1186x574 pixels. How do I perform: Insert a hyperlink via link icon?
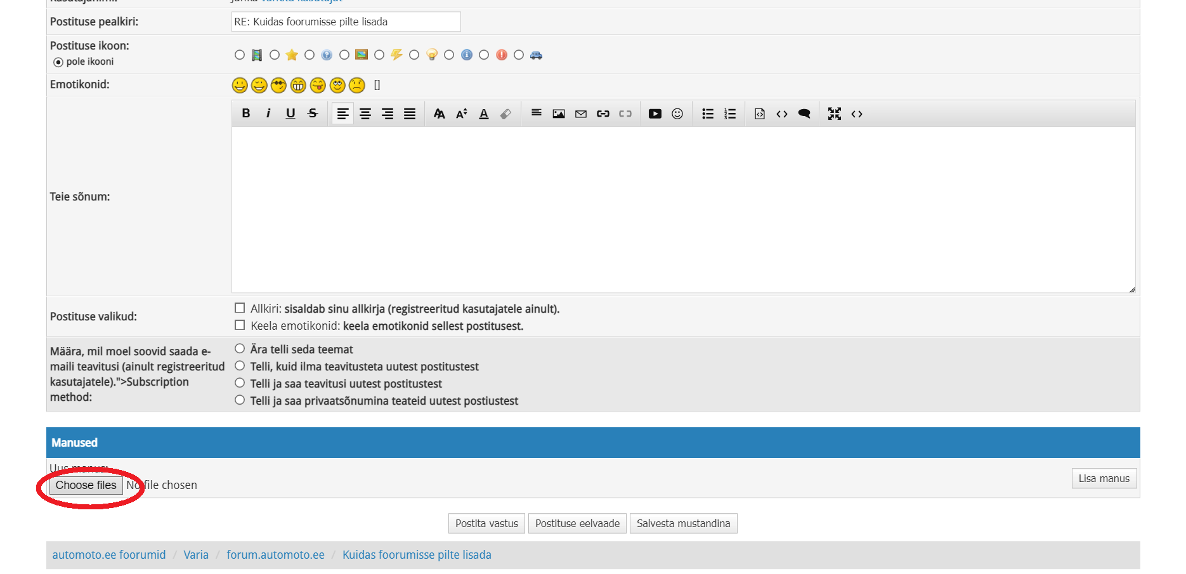click(x=603, y=114)
